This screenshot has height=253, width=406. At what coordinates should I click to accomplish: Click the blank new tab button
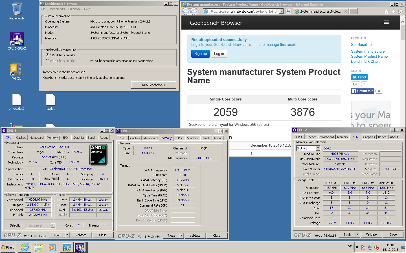353,11
